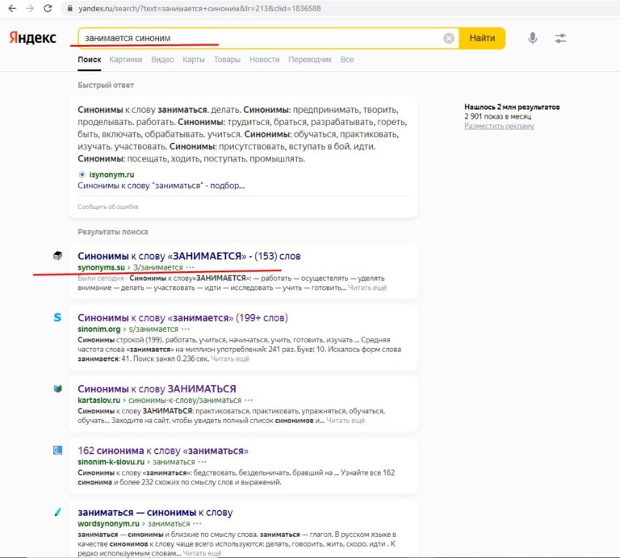620x558 pixels.
Task: Open three-dot menu for sinonim.org result
Action: click(186, 329)
